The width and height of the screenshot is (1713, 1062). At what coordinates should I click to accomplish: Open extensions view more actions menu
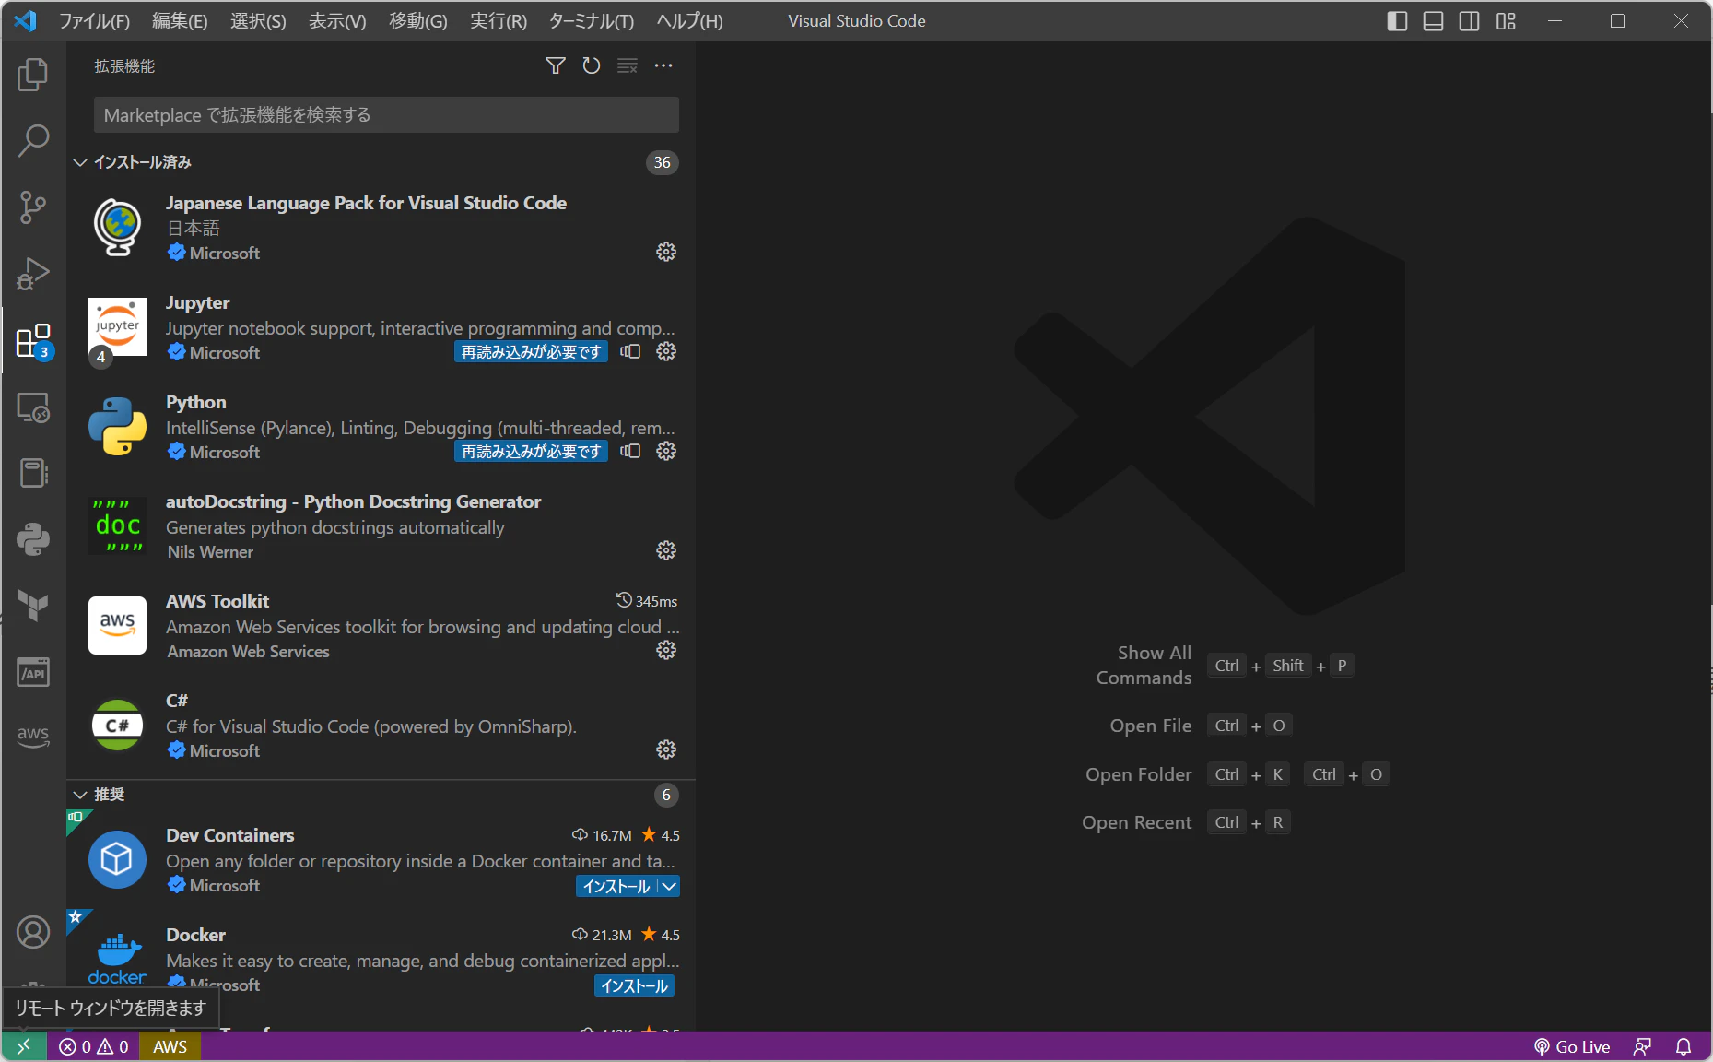pos(663,65)
